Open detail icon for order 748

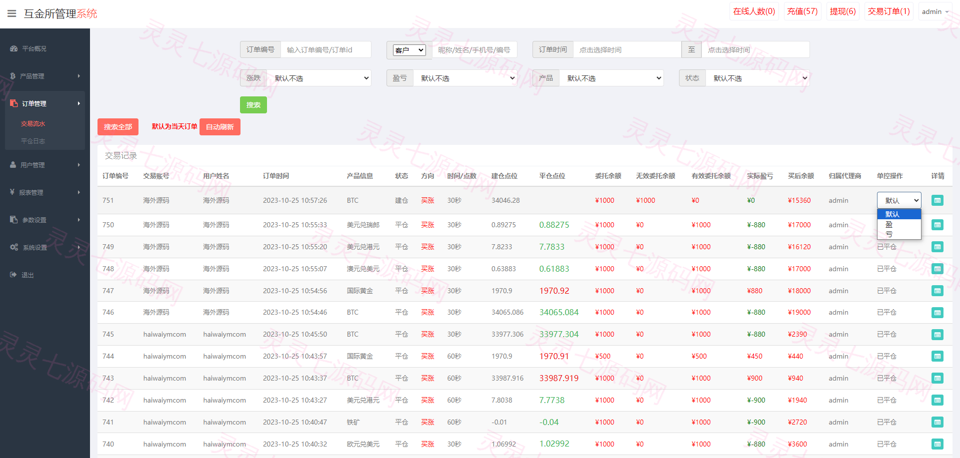click(937, 269)
